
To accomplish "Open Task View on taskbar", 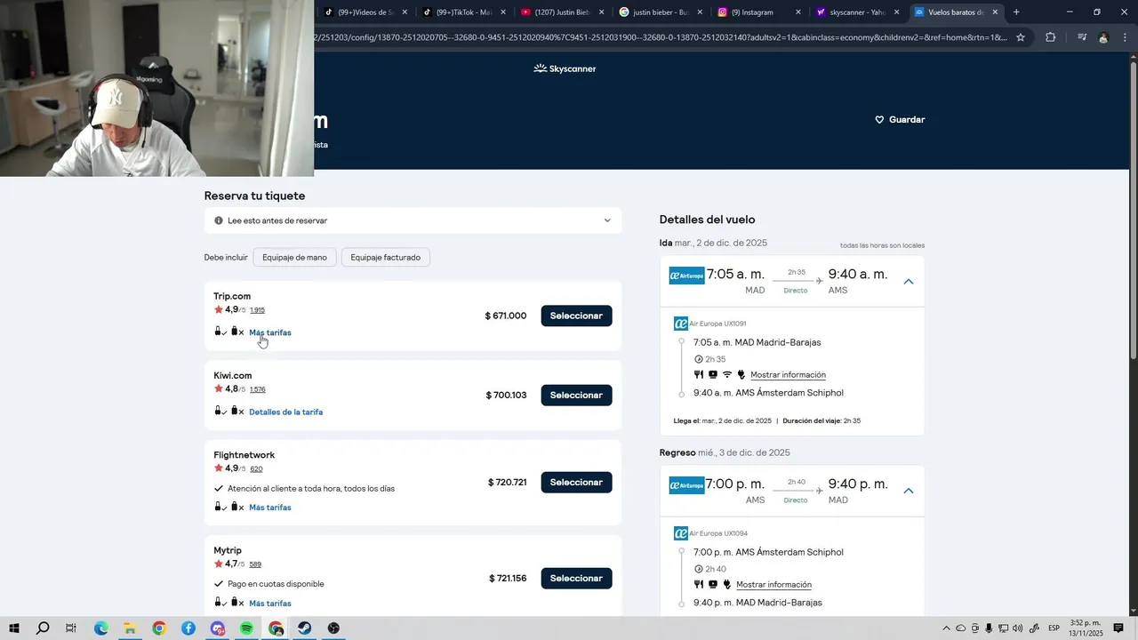I will pyautogui.click(x=71, y=628).
